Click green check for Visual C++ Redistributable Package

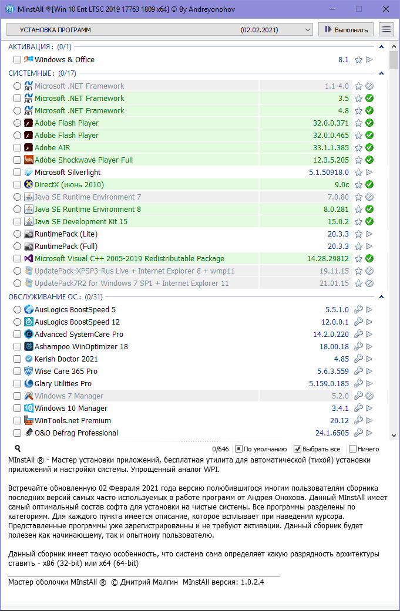point(369,258)
